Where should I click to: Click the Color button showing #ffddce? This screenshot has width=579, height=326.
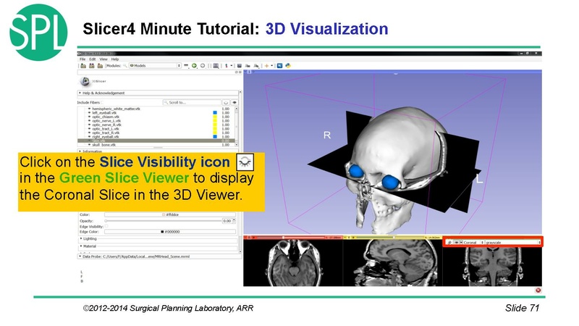click(170, 214)
